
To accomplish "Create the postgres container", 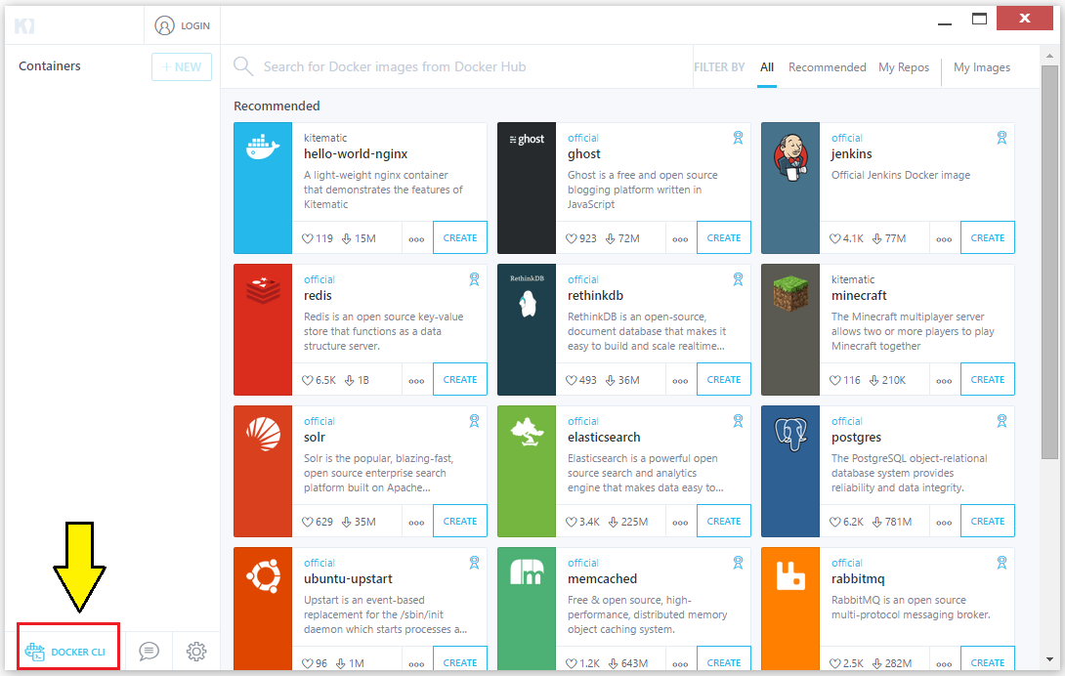I will click(x=988, y=521).
